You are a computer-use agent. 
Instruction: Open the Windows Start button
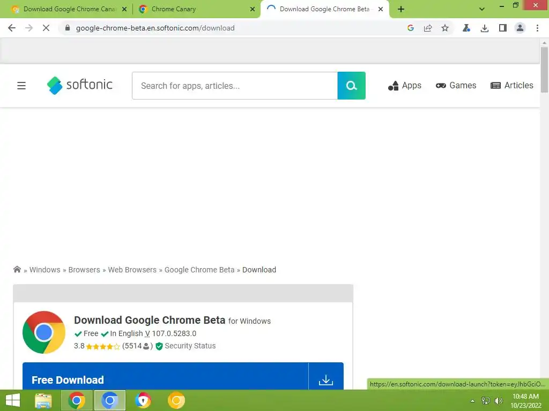coord(13,400)
